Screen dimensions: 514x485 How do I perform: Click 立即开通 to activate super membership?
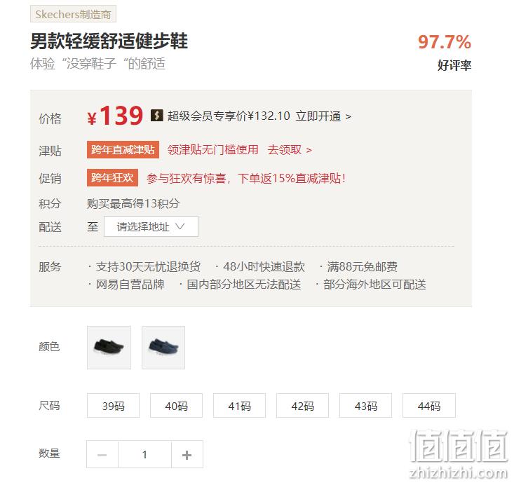tap(323, 116)
